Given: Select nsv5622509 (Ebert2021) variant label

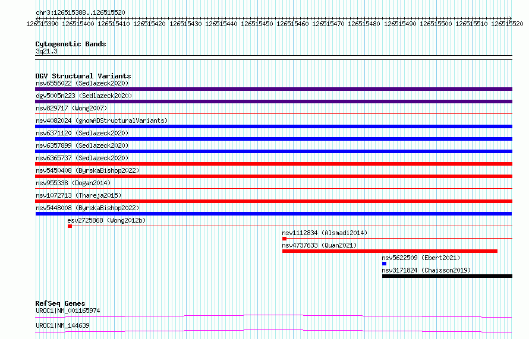Looking at the screenshot, I should point(421,258).
